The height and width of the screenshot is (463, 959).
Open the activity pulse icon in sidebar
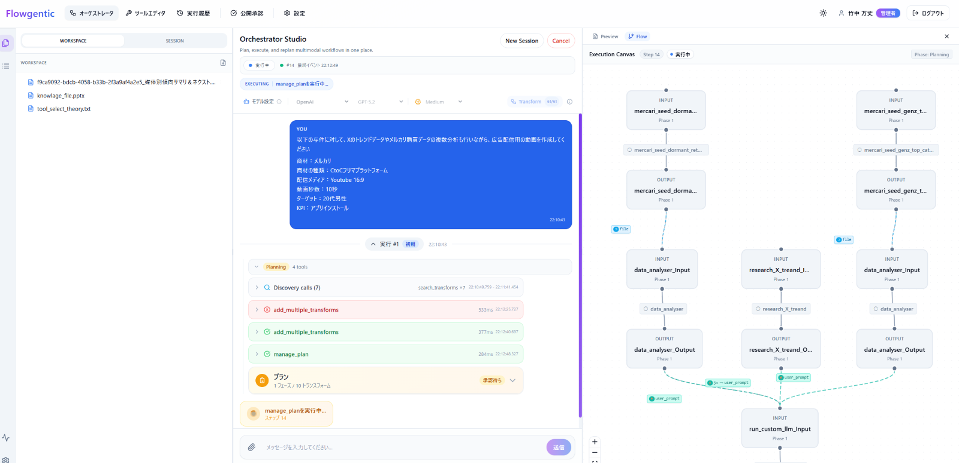(x=6, y=438)
